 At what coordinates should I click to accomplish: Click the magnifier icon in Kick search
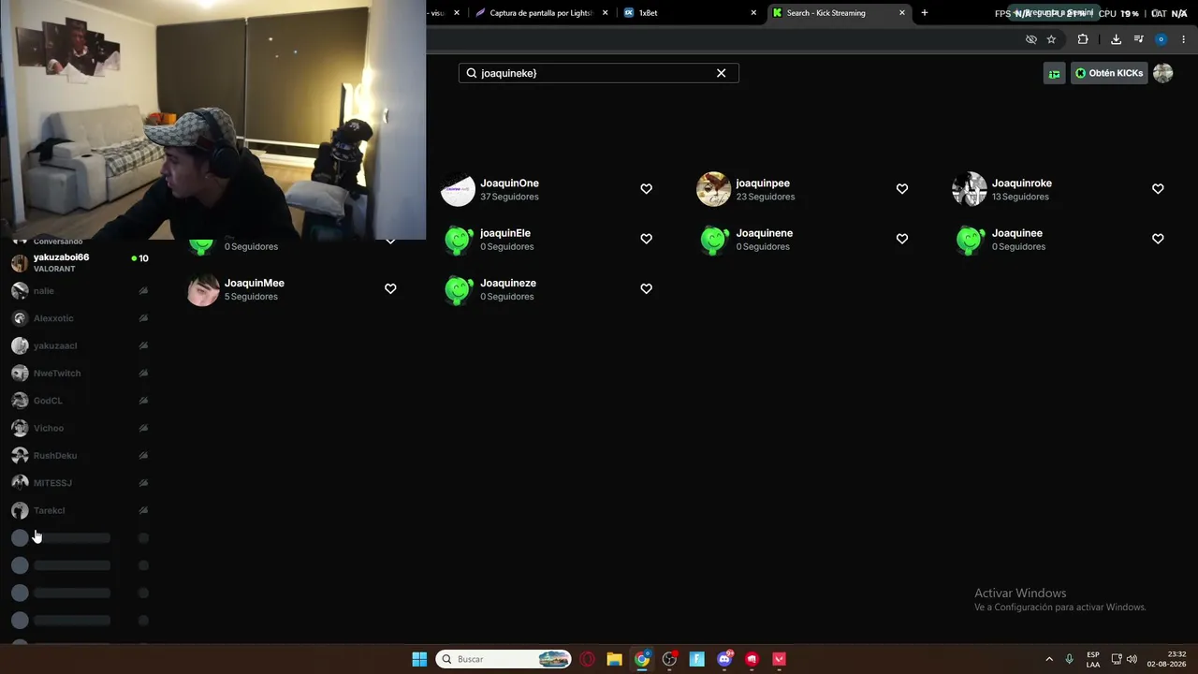[x=472, y=73]
